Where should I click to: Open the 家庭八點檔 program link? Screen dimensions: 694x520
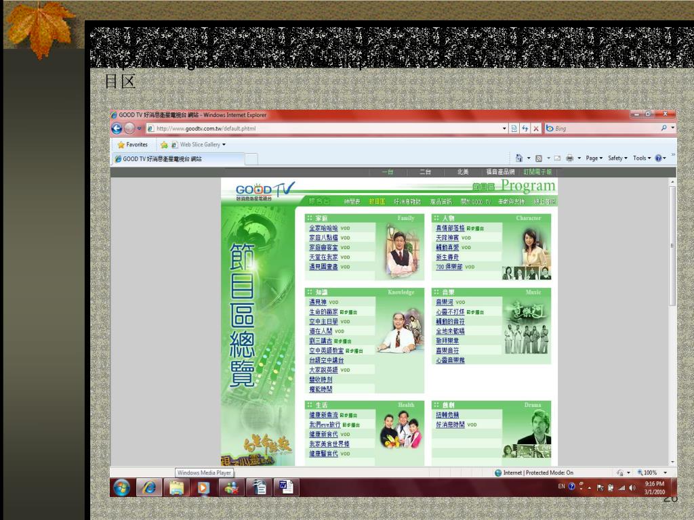[x=323, y=238]
